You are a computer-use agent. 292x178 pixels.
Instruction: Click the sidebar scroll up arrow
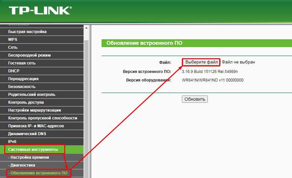86,28
